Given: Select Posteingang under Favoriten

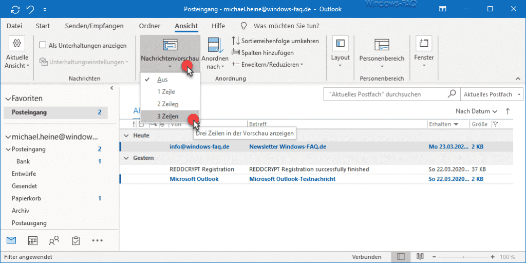Looking at the screenshot, I should 55,112.
